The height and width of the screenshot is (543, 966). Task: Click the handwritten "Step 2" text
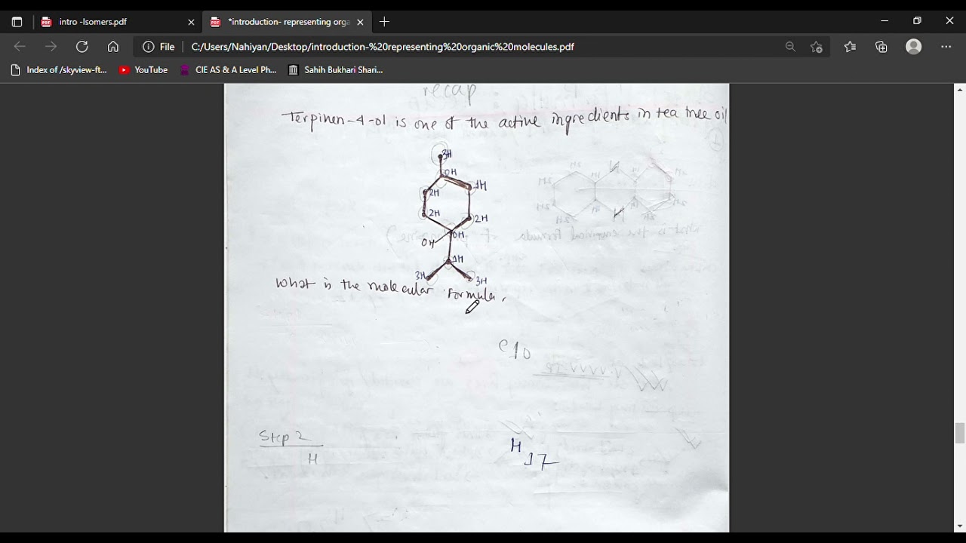point(285,437)
